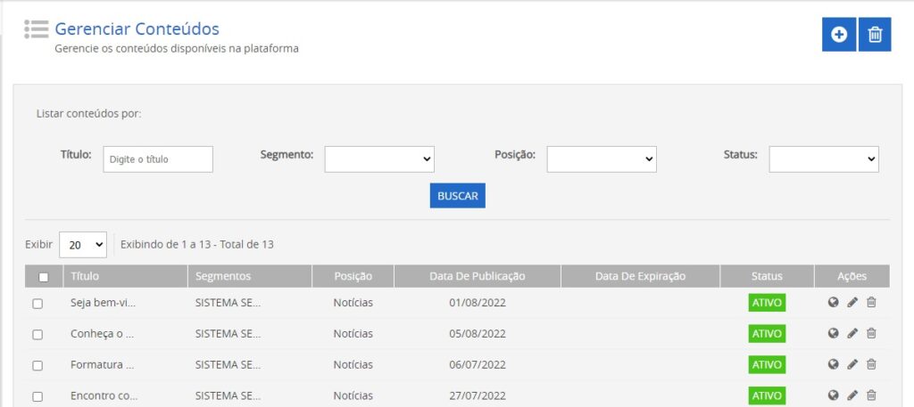Open the Status filter dropdown
The height and width of the screenshot is (407, 914).
pos(823,159)
